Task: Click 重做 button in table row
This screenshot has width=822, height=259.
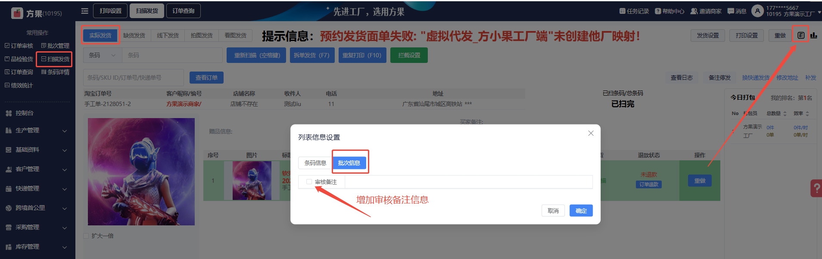Action: (x=700, y=181)
